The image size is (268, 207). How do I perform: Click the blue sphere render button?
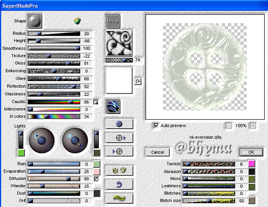[119, 124]
